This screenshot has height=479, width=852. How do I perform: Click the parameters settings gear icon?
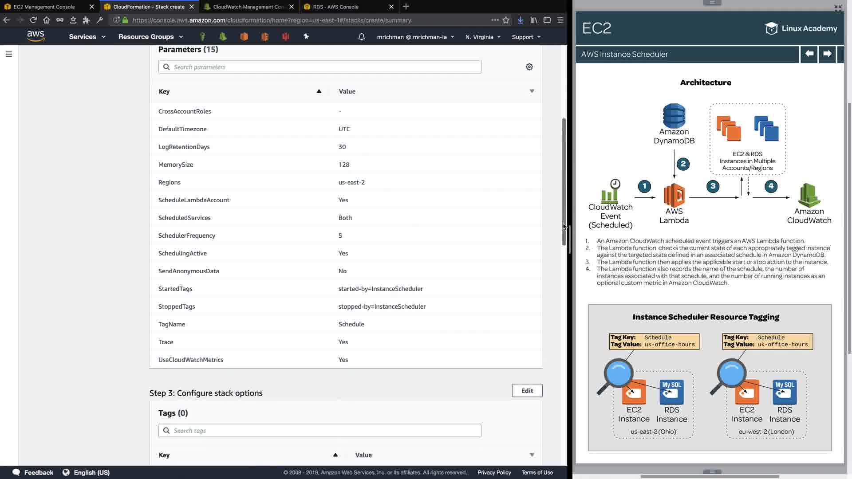pos(529,67)
